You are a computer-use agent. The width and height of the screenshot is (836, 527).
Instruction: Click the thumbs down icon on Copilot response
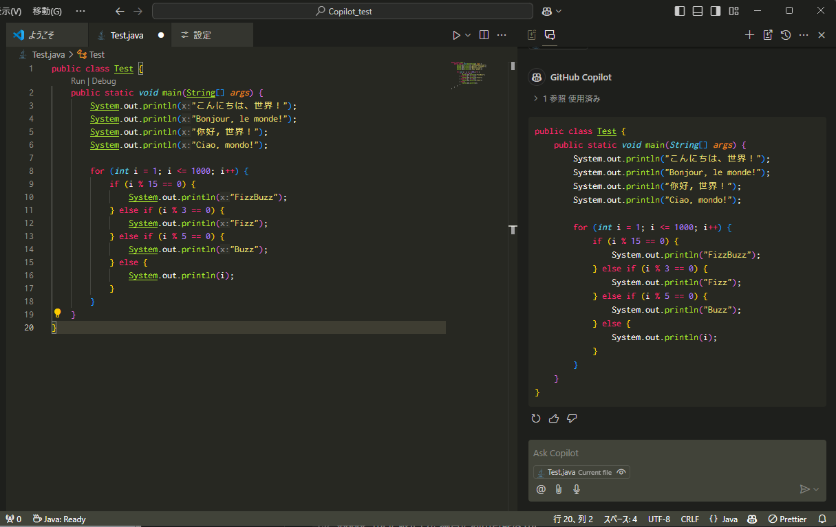coord(572,418)
